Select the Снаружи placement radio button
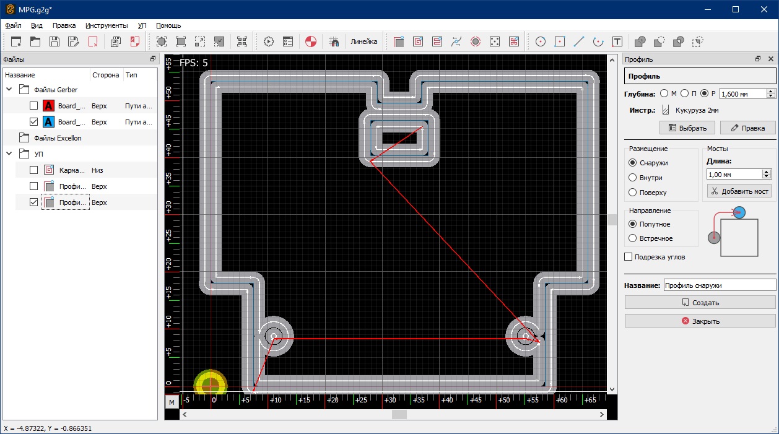 [633, 163]
